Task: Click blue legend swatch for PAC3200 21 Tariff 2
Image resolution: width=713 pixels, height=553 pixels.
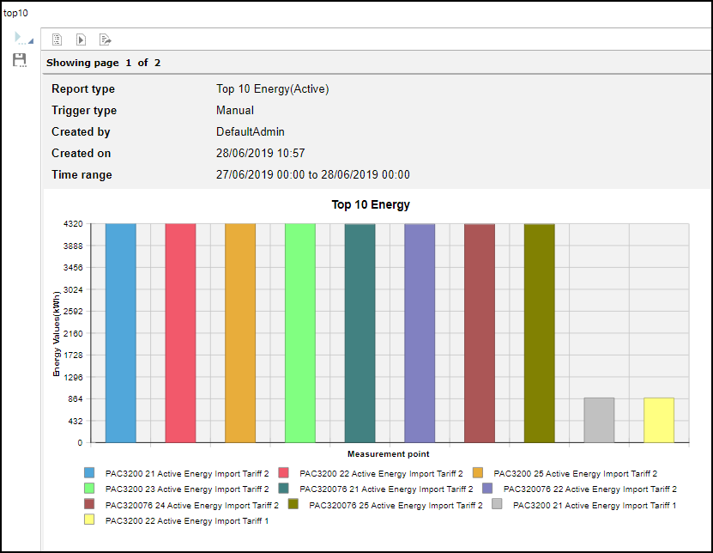Action: click(x=89, y=472)
